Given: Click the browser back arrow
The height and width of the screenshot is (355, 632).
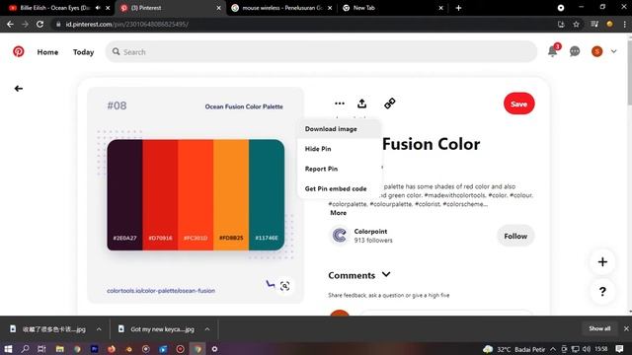Looking at the screenshot, I should [x=10, y=24].
